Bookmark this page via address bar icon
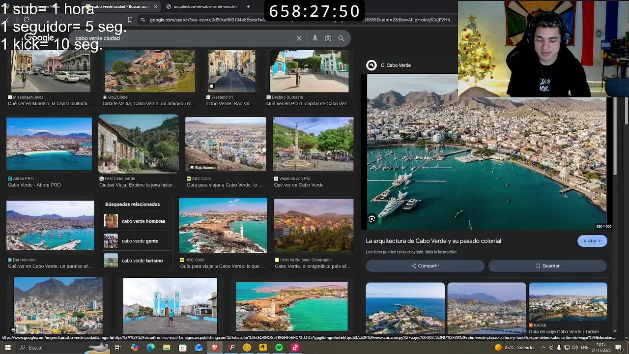The image size is (629, 354). pyautogui.click(x=130, y=20)
